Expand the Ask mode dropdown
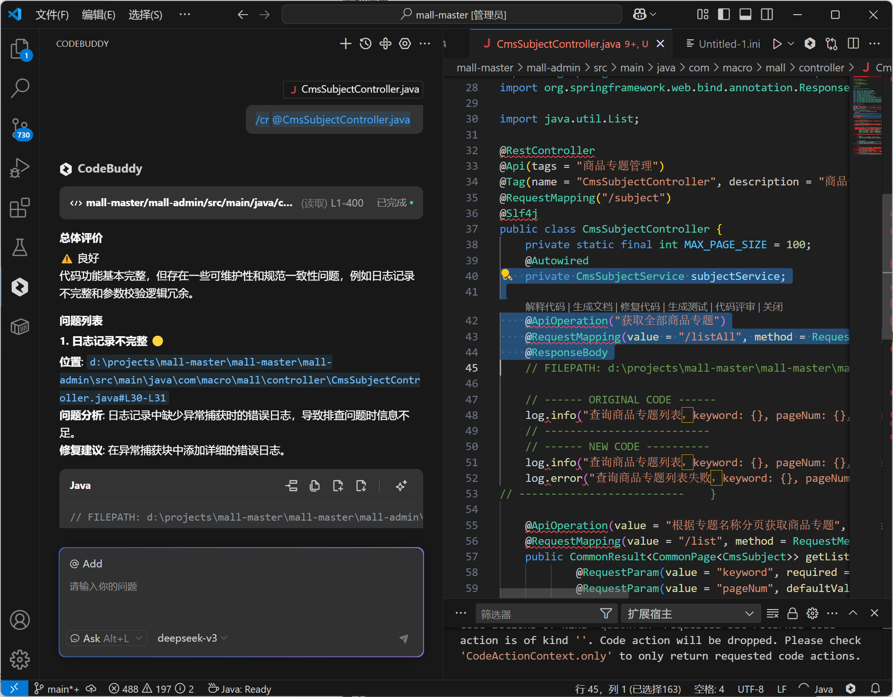The image size is (893, 697). point(107,638)
